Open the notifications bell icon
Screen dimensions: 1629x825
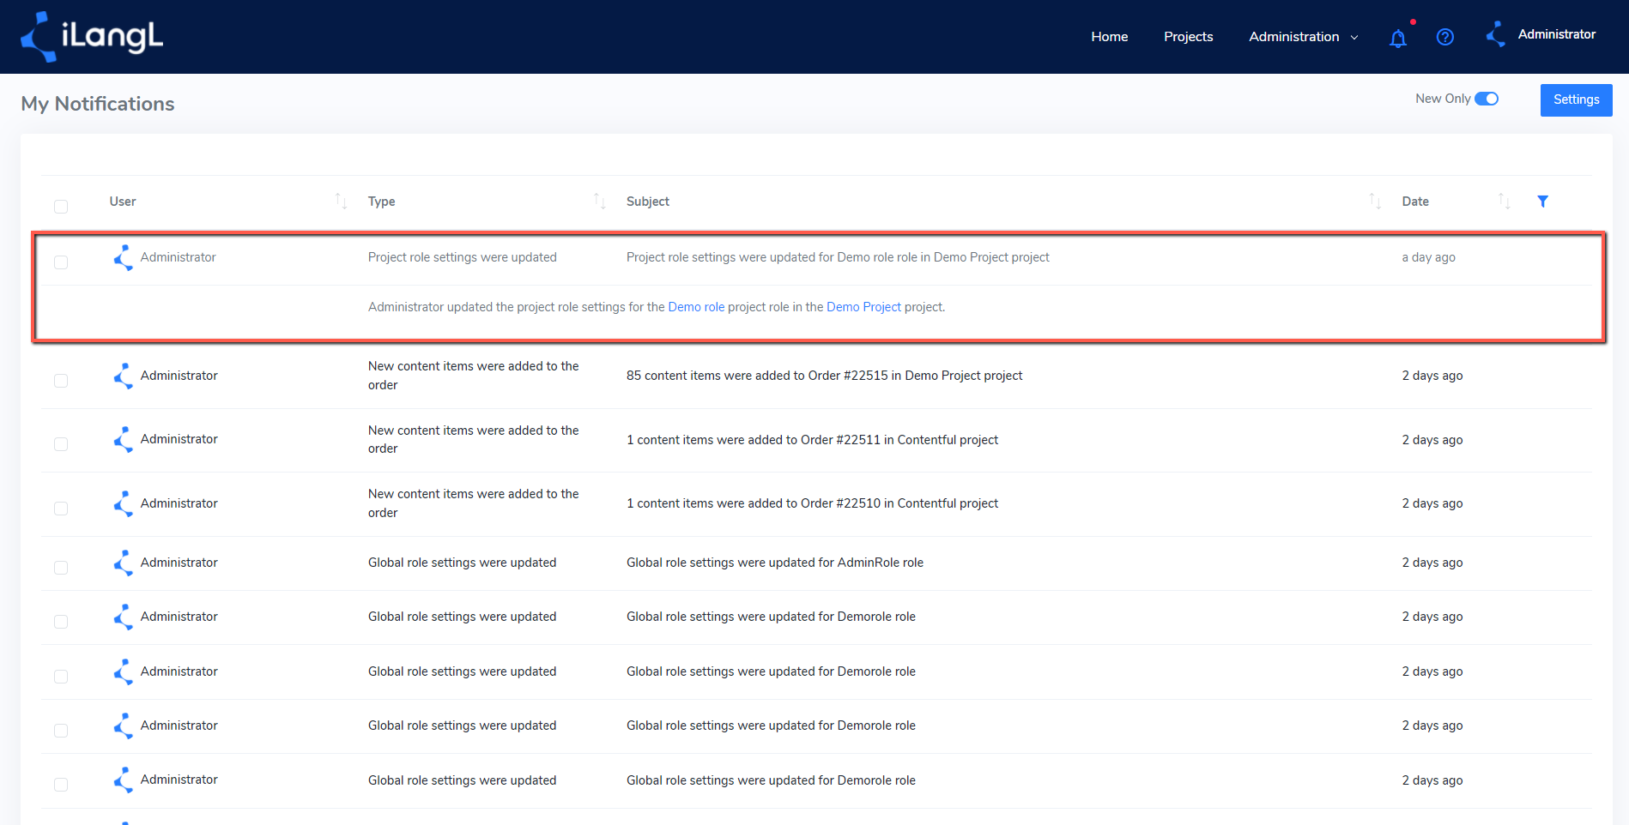[x=1398, y=38]
